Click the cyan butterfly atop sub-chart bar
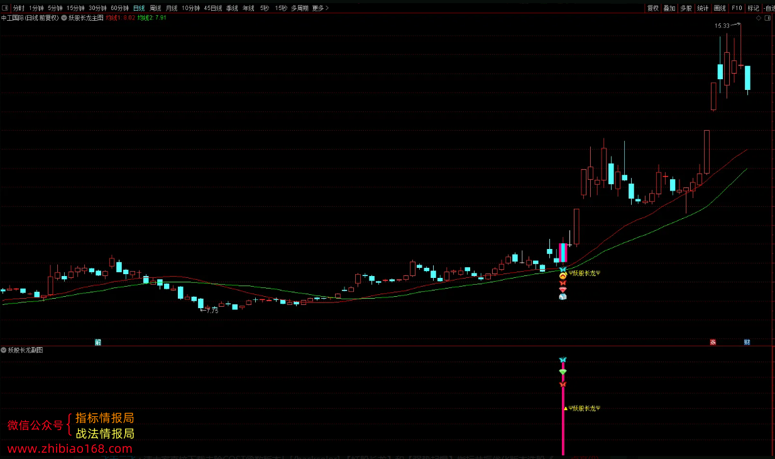Viewport: 775px width, 459px height. (563, 360)
